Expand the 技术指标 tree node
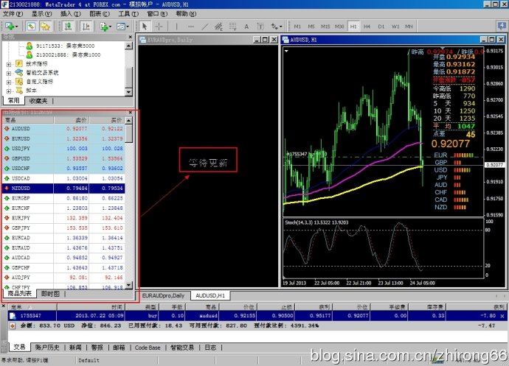Image resolution: width=509 pixels, height=366 pixels. click(9, 64)
